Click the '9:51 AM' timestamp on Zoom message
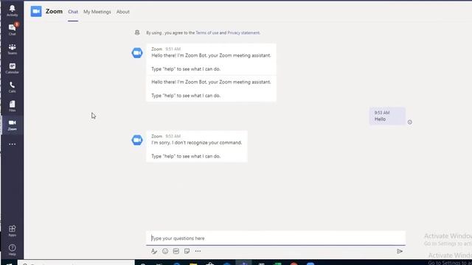 (173, 49)
